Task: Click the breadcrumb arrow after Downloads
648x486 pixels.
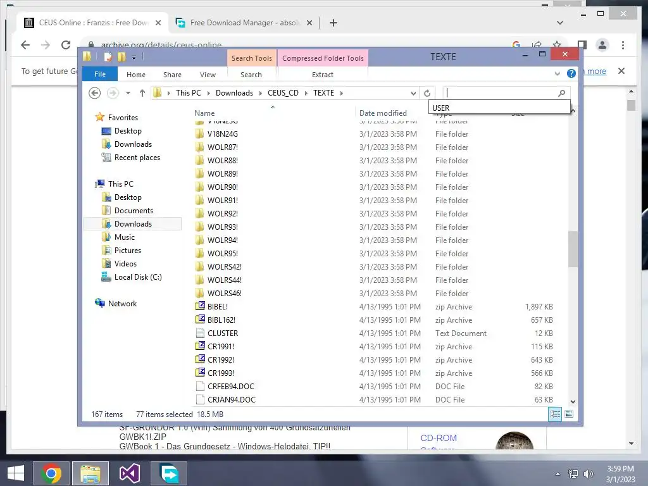Action: (260, 93)
